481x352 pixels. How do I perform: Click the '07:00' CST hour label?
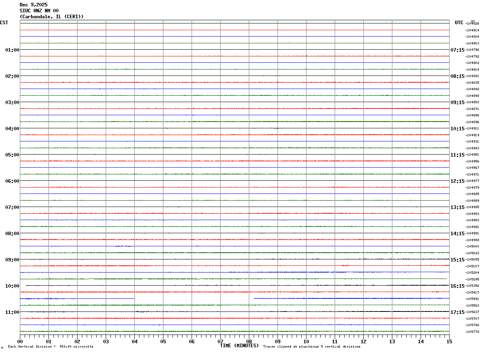pyautogui.click(x=12, y=207)
